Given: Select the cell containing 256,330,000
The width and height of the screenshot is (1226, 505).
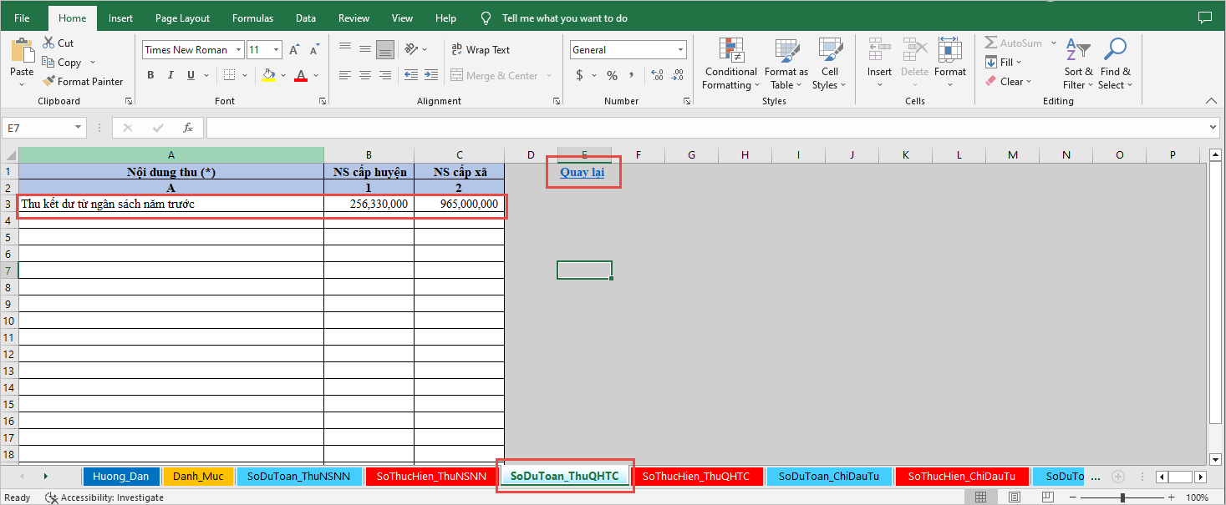Looking at the screenshot, I should click(369, 204).
